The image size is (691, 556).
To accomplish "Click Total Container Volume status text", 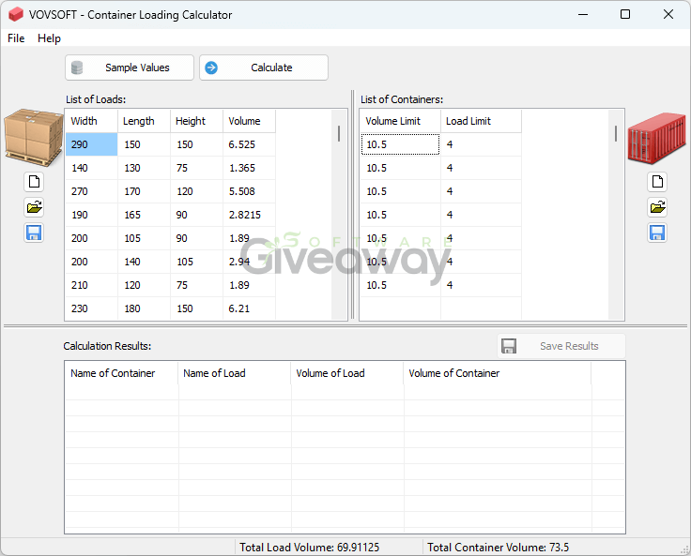I will (498, 548).
